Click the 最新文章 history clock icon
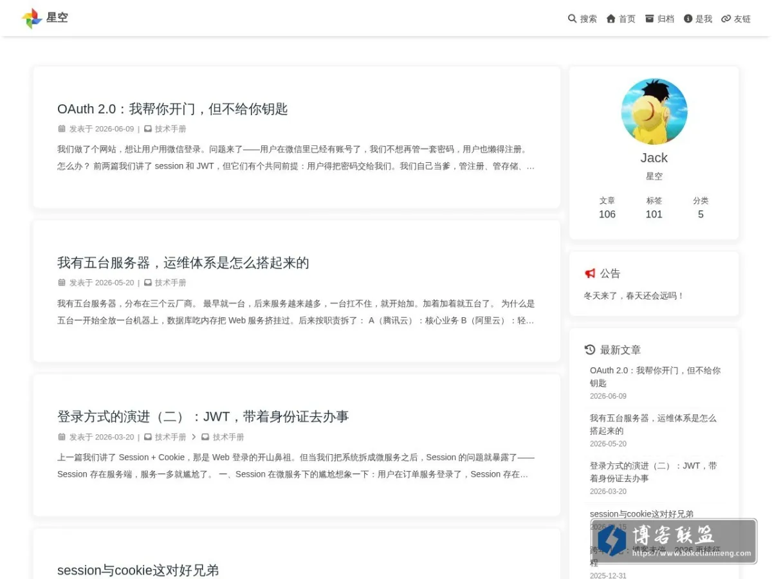Screen dimensions: 772x579 590,350
